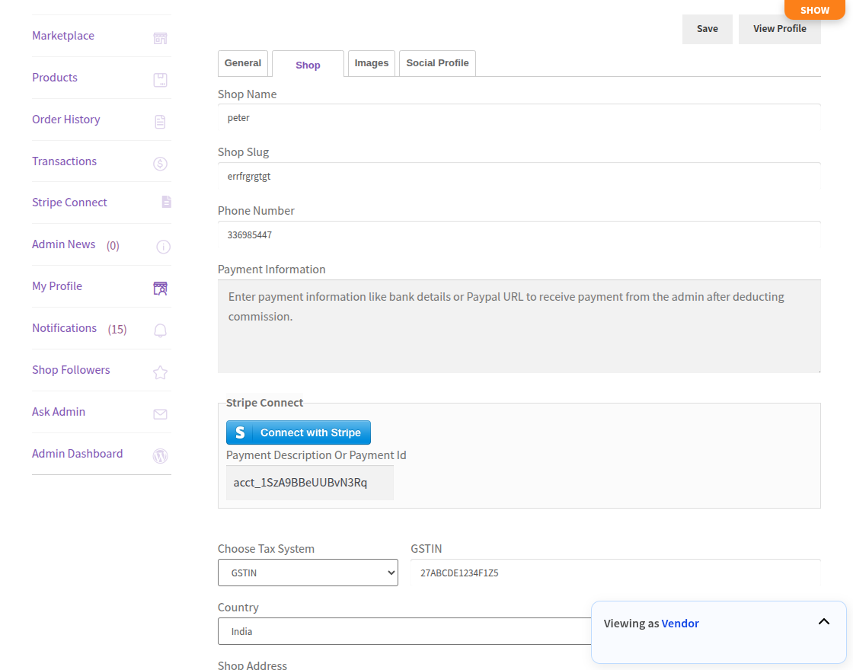Click the Connect with Stripe button
Viewport: 853px width, 670px height.
299,432
